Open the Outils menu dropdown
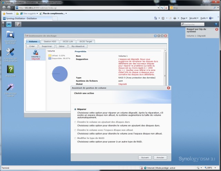Screen dimensions: 221x171 204,18
